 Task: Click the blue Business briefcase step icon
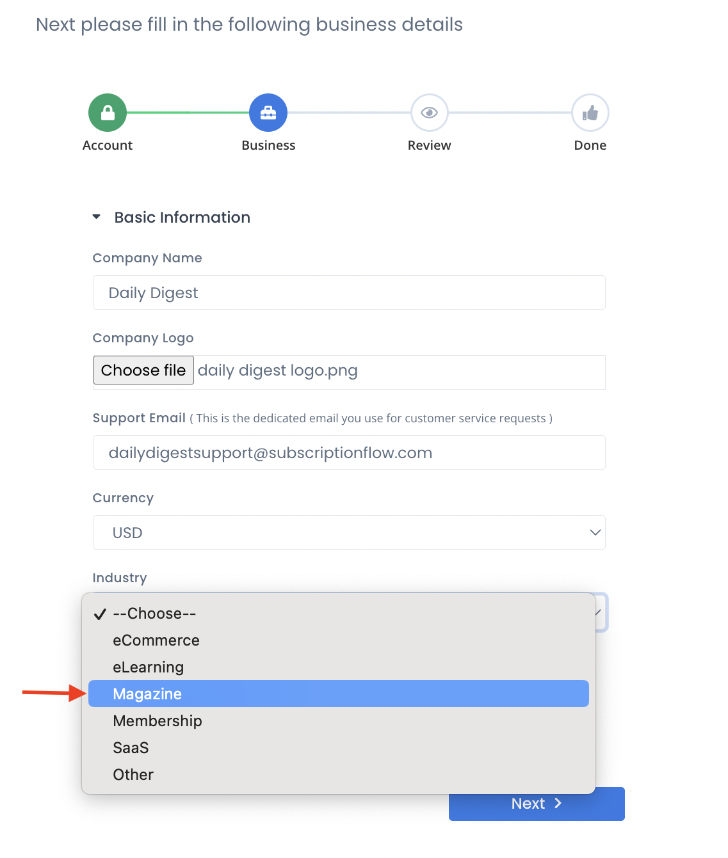[268, 113]
